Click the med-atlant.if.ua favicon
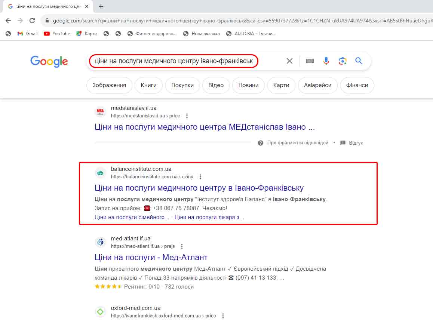 click(100, 242)
